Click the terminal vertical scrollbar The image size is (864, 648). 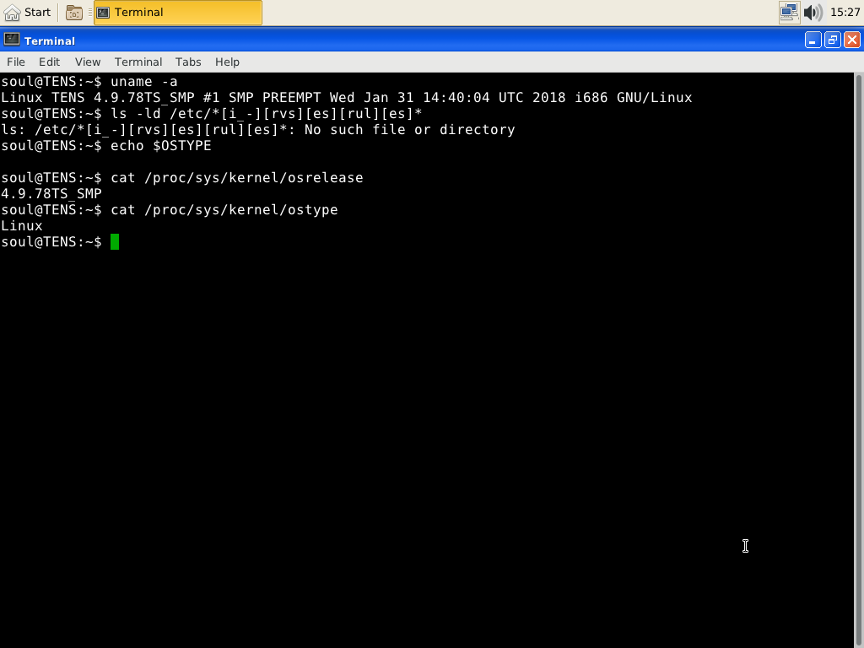pyautogui.click(x=858, y=360)
